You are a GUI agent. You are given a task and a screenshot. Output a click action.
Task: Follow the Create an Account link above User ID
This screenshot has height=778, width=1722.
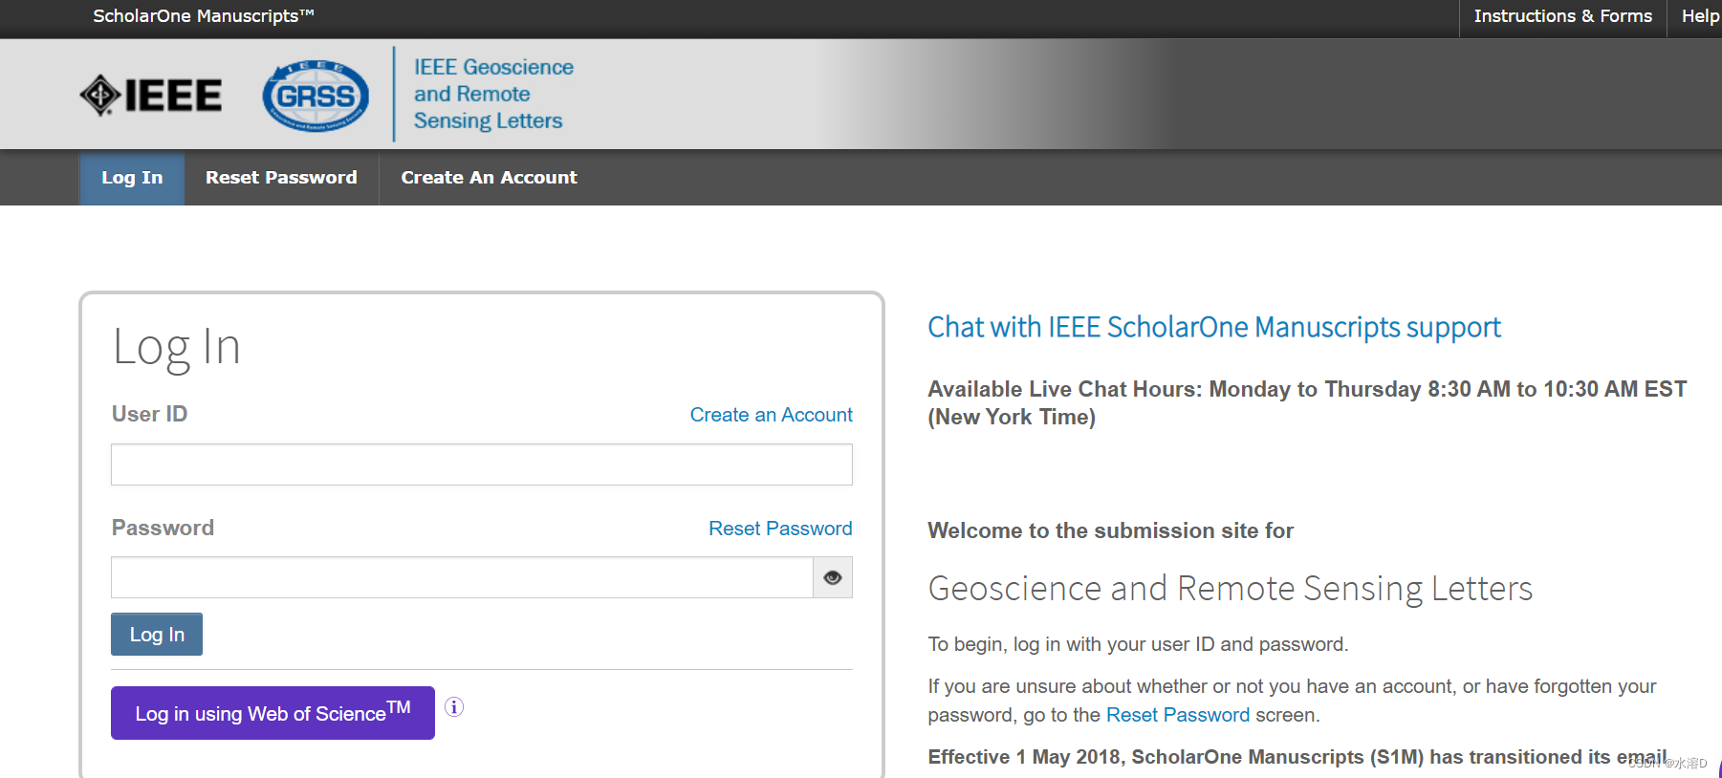772,415
